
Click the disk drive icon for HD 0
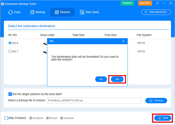45,43
